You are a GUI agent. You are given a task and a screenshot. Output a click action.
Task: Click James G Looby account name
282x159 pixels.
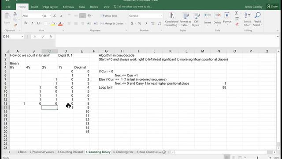pyautogui.click(x=254, y=7)
